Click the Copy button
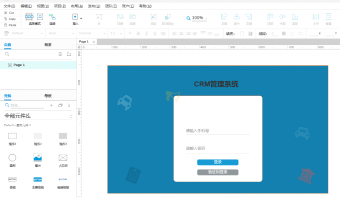The height and width of the screenshot is (197, 340). coord(10,19)
